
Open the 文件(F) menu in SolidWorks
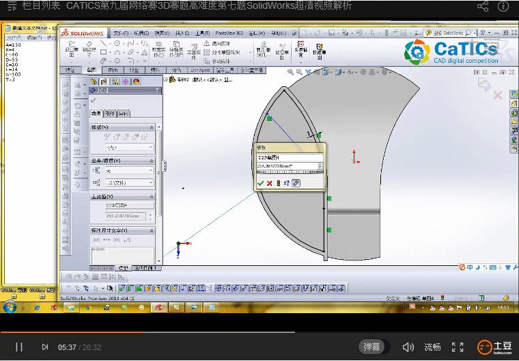point(120,33)
